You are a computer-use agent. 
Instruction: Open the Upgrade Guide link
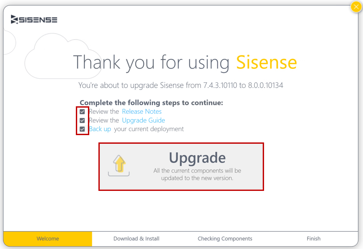point(144,120)
